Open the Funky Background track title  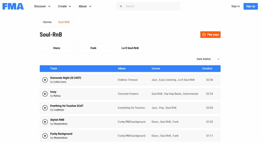point(61,134)
